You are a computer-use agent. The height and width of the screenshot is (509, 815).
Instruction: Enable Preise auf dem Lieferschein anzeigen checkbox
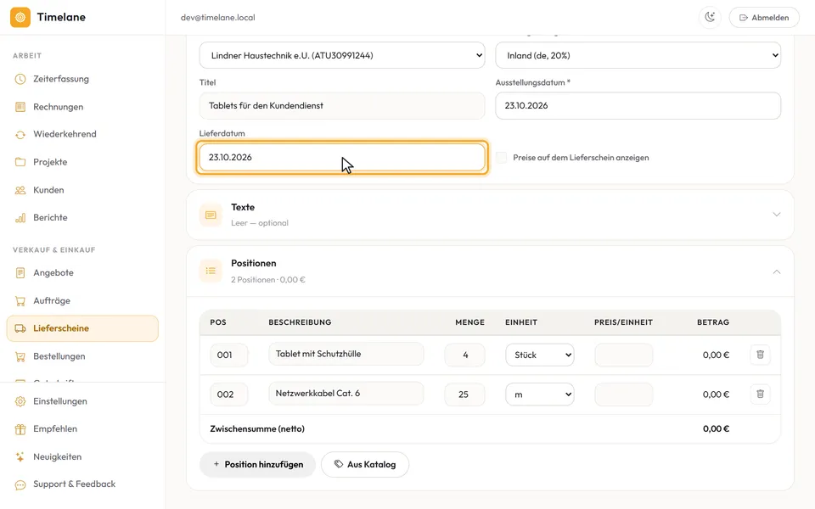point(501,158)
